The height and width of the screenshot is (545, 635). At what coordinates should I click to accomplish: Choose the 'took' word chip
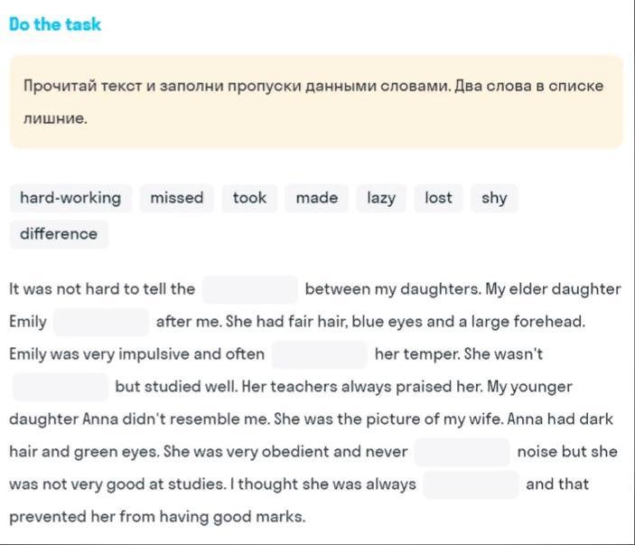[x=249, y=198]
